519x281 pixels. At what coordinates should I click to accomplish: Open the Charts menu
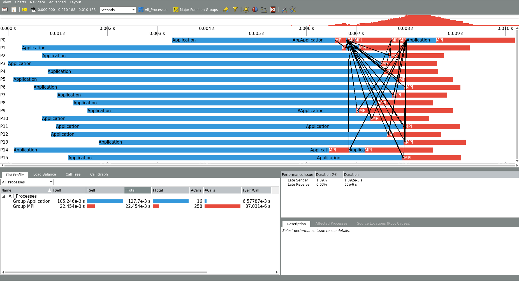point(20,2)
